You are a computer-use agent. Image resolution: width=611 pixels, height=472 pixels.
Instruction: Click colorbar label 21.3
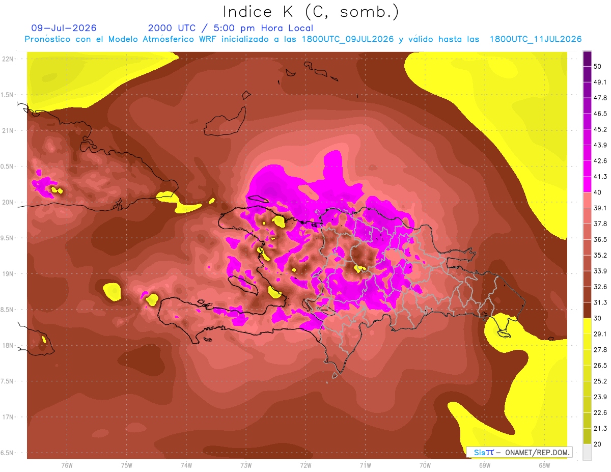tap(600, 429)
